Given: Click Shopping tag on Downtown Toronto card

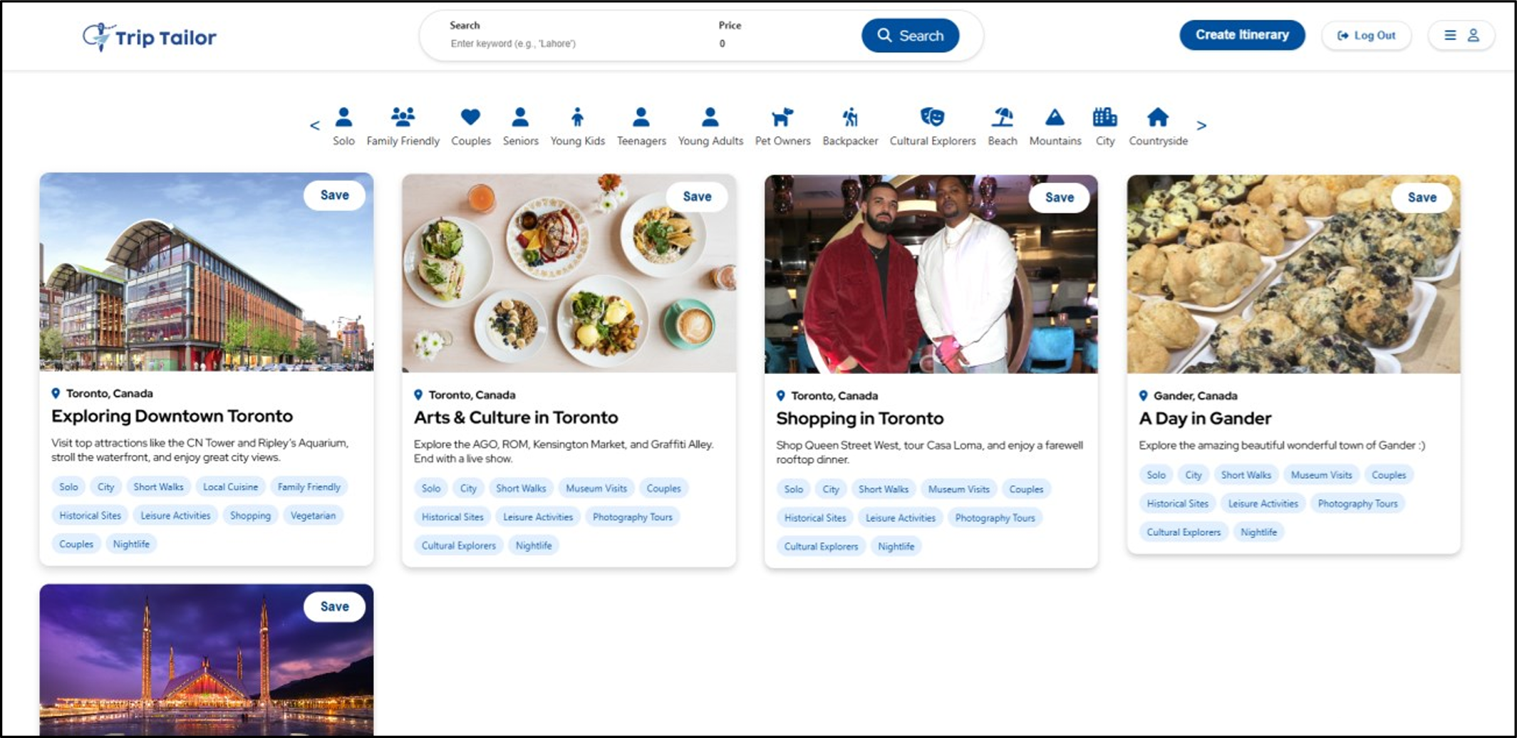Looking at the screenshot, I should 250,516.
